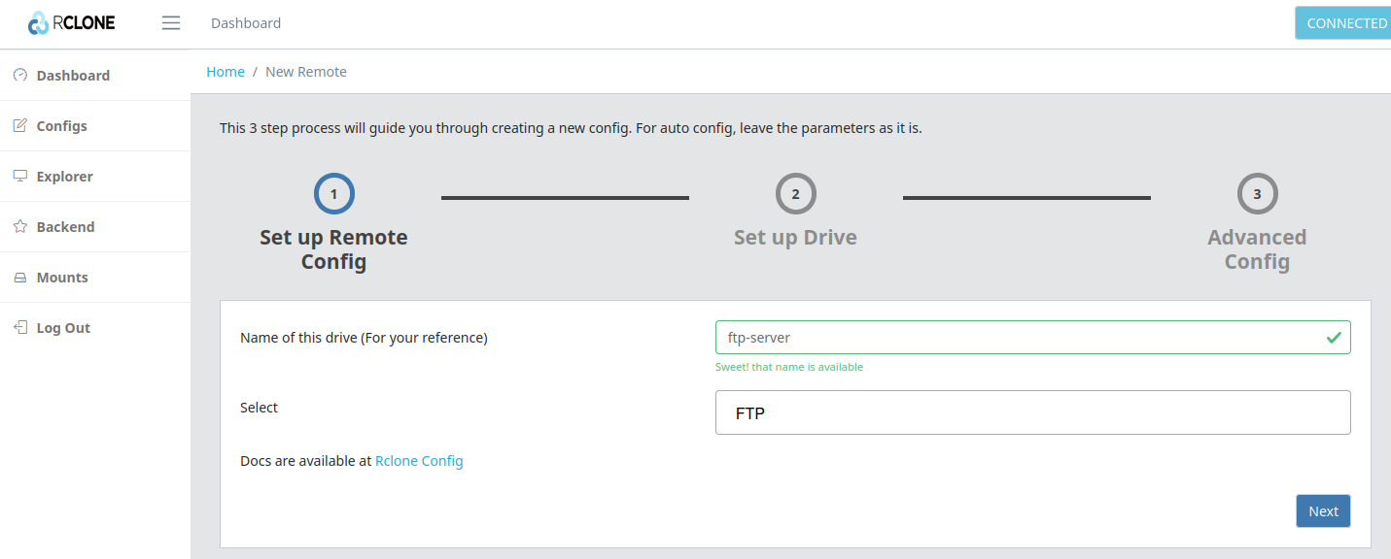1391x559 pixels.
Task: Click the green checkmark beside the name field
Action: pos(1334,337)
